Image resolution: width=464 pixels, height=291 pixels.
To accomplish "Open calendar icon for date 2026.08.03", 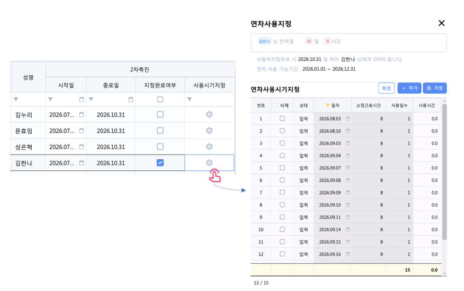I will pyautogui.click(x=348, y=119).
